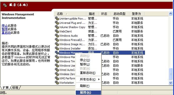Select the Windows Audio service gear icon
Viewport: 174px width, 95px height.
[57, 36]
